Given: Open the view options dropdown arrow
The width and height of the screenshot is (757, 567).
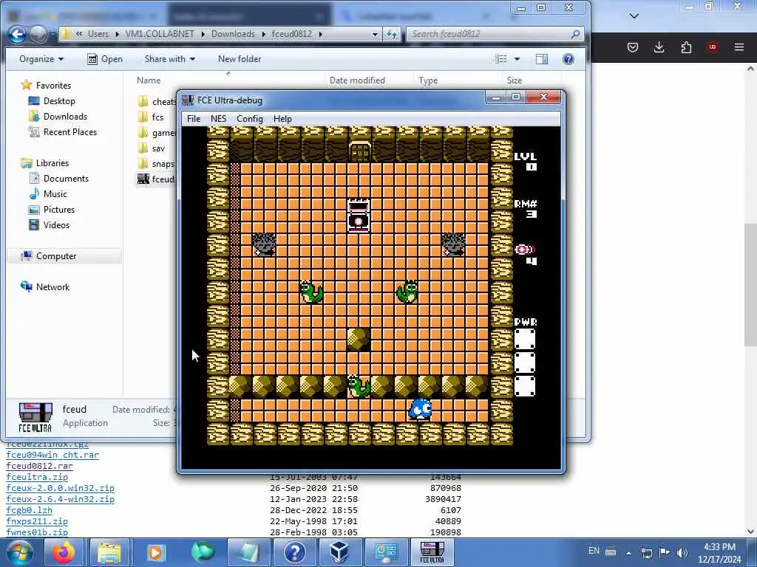Looking at the screenshot, I should [517, 59].
